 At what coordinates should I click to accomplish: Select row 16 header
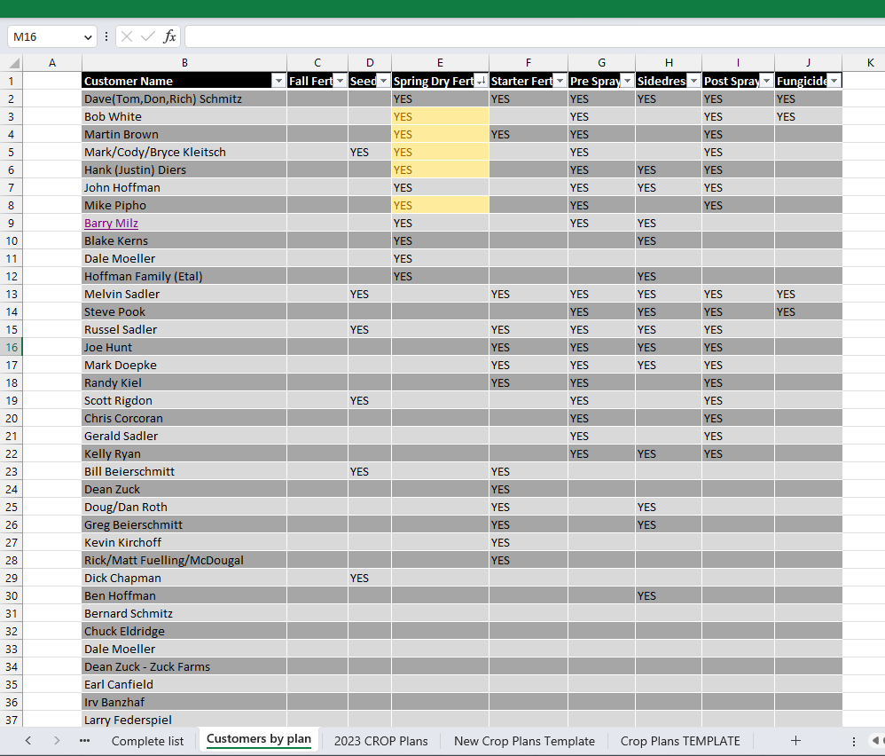(x=12, y=347)
